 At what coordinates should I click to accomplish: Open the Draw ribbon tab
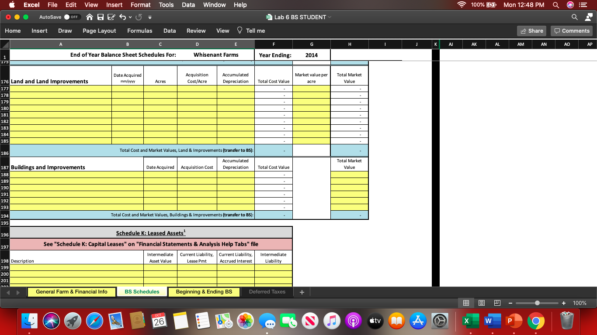[x=65, y=31]
